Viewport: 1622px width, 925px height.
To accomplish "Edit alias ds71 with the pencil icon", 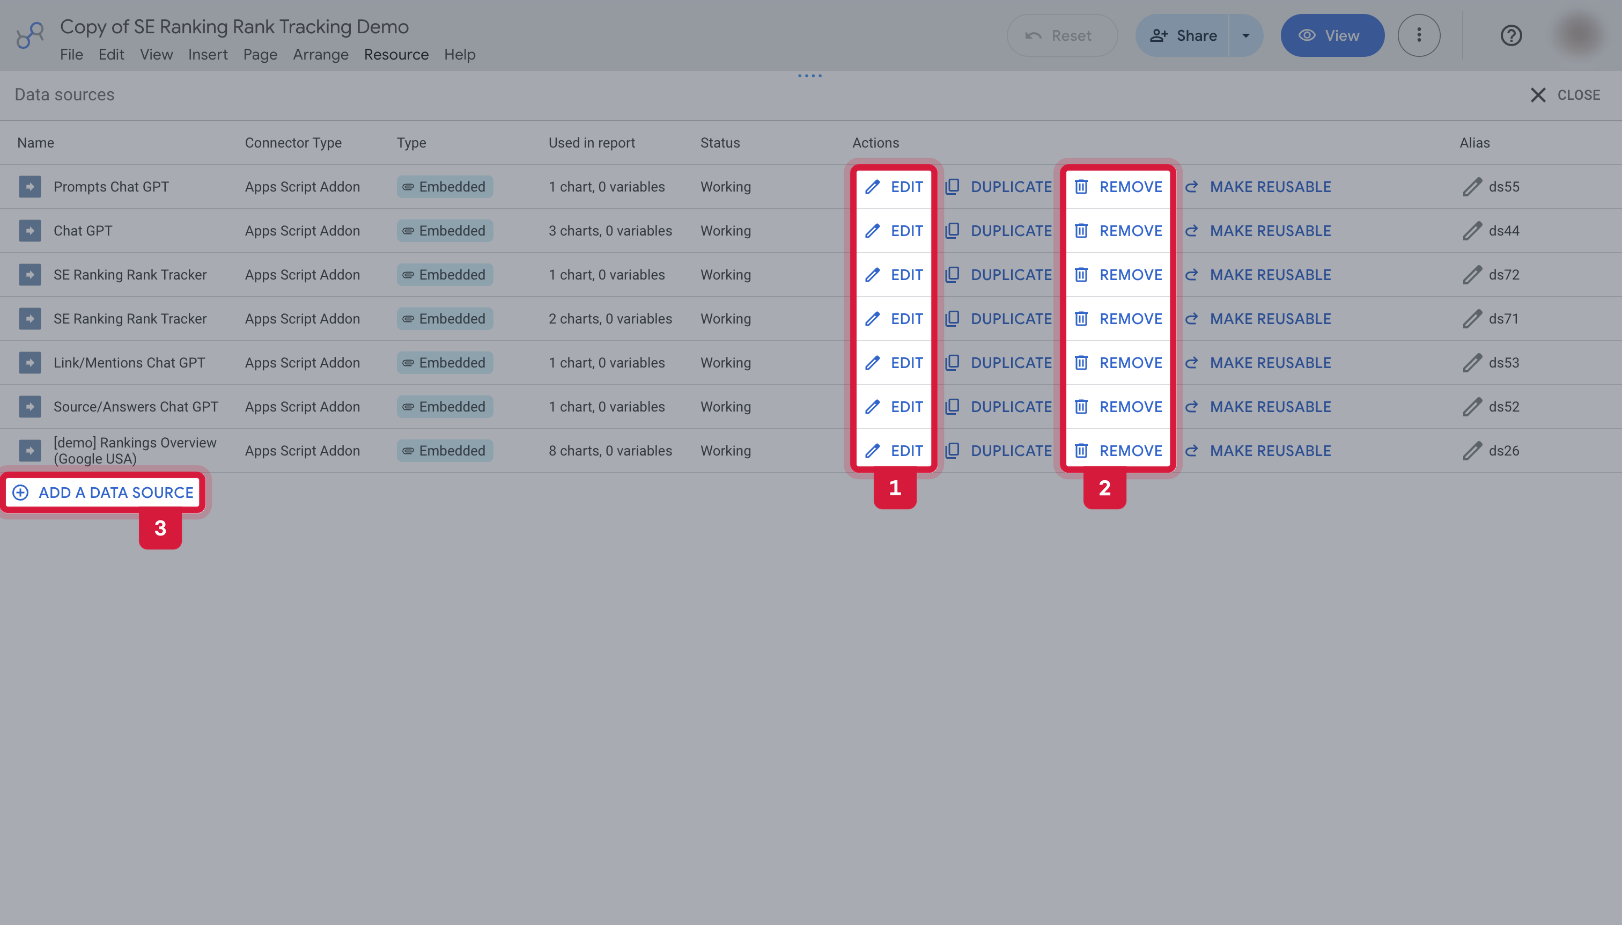I will click(1472, 318).
